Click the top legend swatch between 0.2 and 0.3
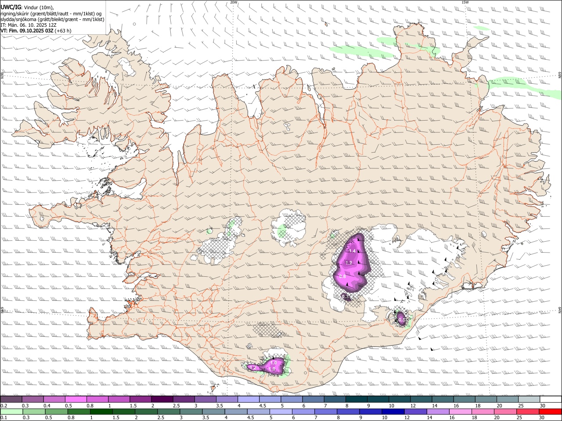The height and width of the screenshot is (421, 562). click(x=11, y=400)
